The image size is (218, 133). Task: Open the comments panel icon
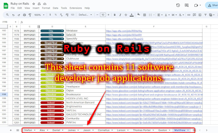(x=187, y=5)
